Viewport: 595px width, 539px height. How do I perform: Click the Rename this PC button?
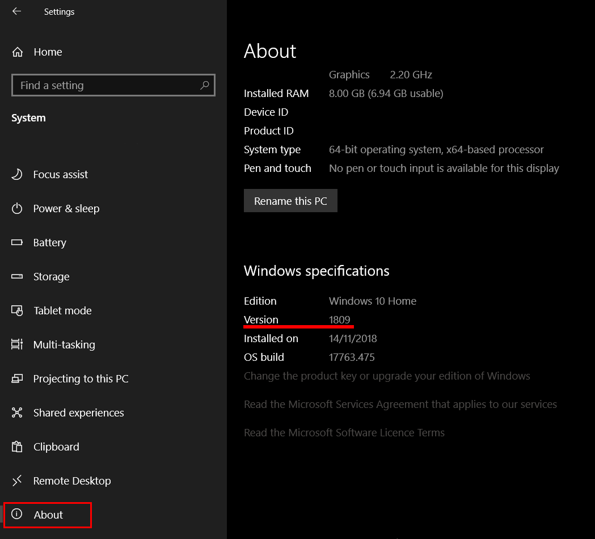point(290,201)
